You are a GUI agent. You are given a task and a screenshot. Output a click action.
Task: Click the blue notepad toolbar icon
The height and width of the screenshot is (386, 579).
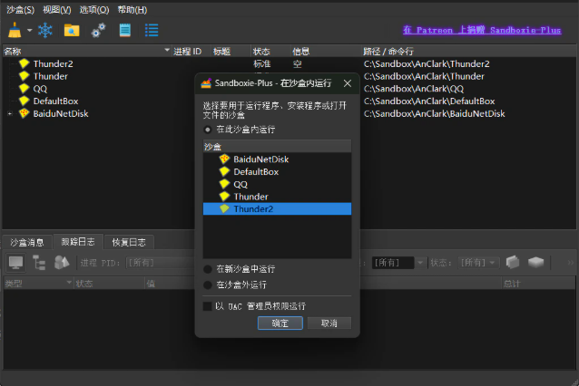click(x=125, y=30)
